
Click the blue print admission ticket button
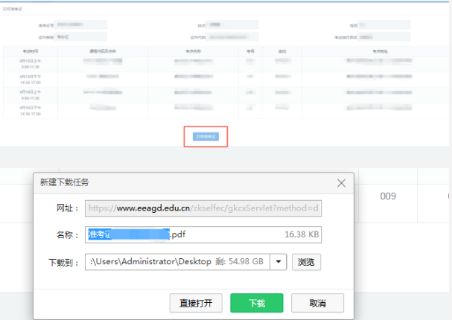[206, 136]
